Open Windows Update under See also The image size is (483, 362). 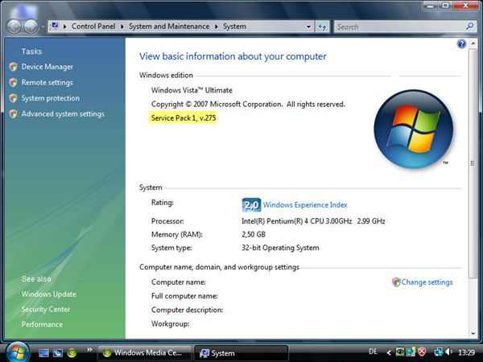pos(48,294)
